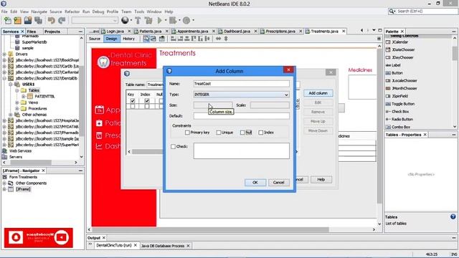Open the Navigate menu
Viewport: 459px width, 258px height.
(x=39, y=11)
